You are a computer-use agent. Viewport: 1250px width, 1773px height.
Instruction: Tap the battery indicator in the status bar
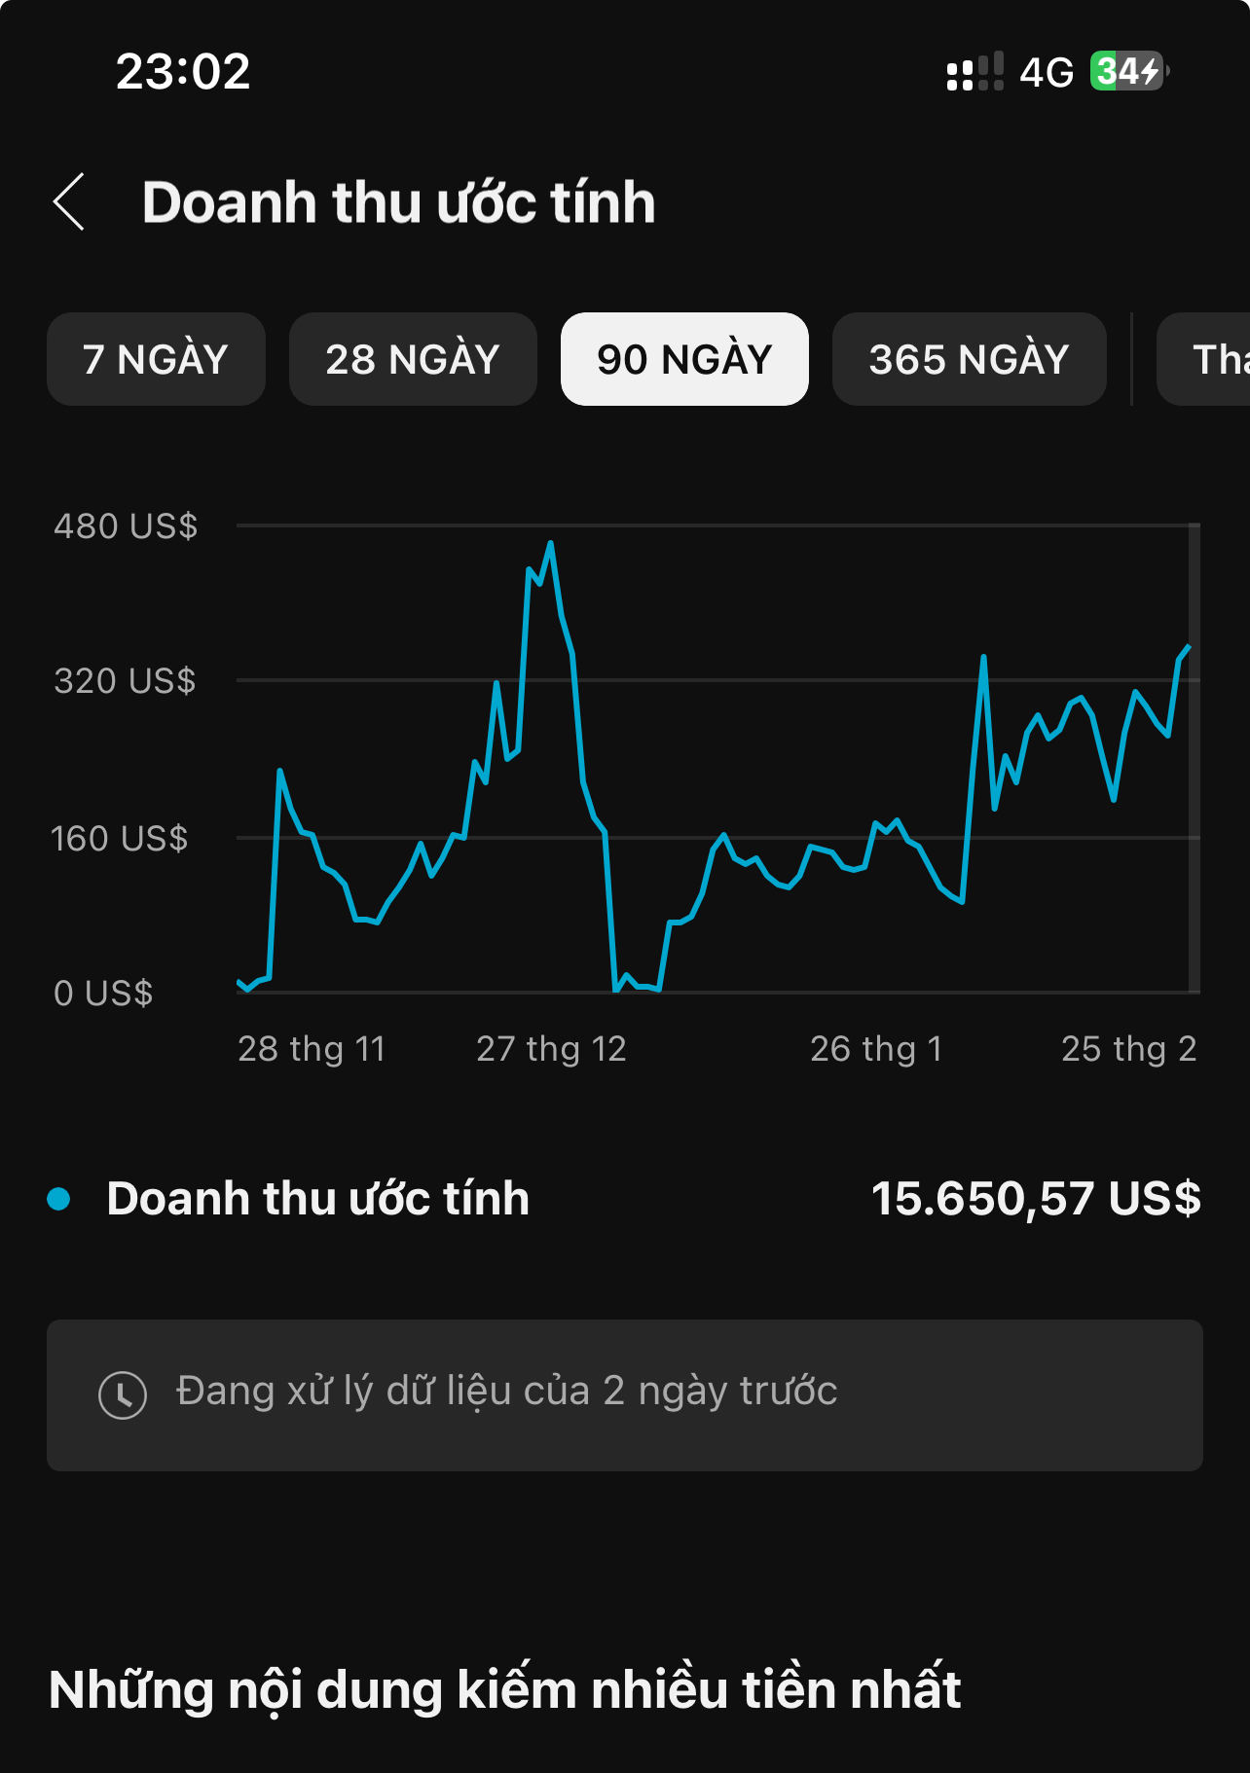1128,72
